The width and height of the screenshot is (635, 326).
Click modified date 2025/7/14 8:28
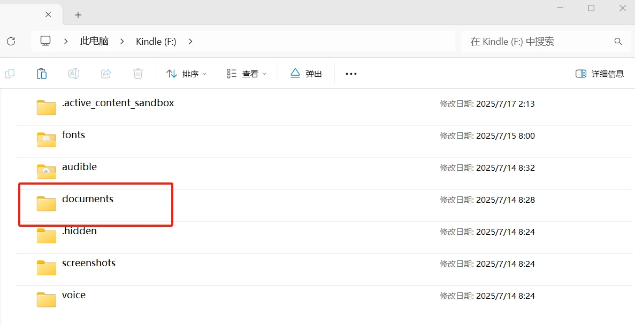click(x=506, y=200)
